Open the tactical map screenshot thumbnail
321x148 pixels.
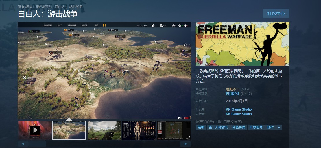coord(174,130)
